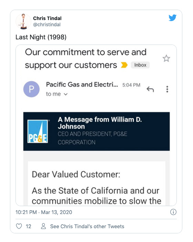This screenshot has width=193, height=242.
Task: Click the purple P sender avatar
Action: (31, 89)
